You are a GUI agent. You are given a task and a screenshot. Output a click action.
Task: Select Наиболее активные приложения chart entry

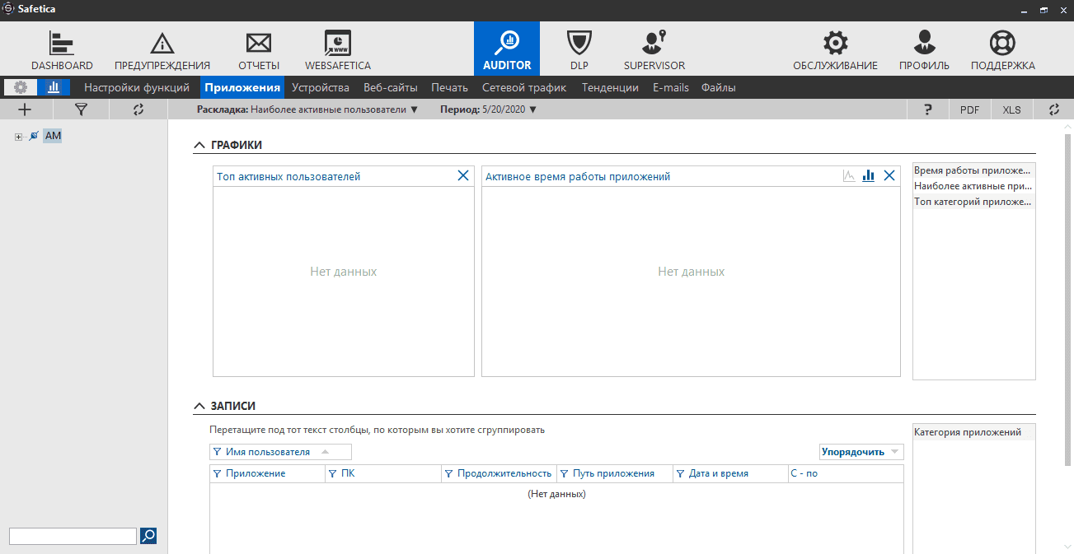[973, 186]
